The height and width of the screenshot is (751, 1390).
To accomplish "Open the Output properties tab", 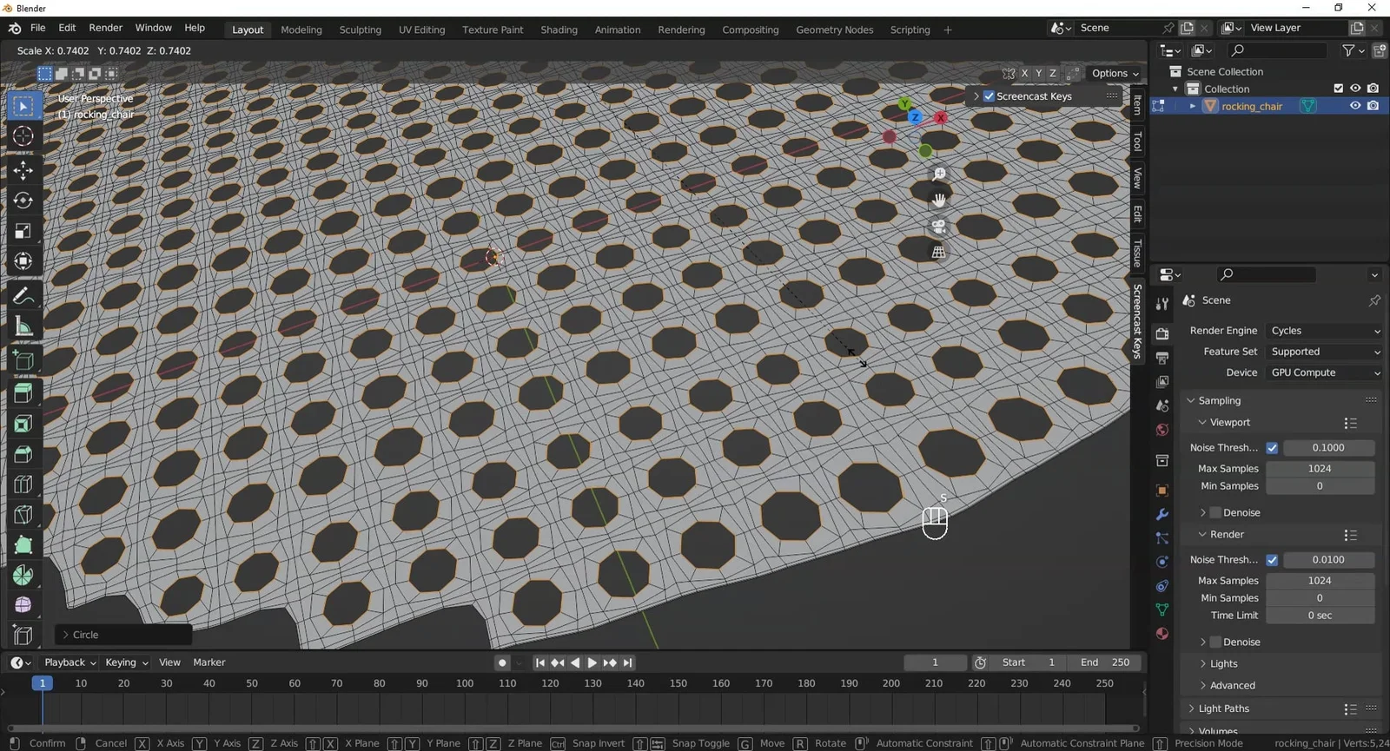I will (1162, 358).
